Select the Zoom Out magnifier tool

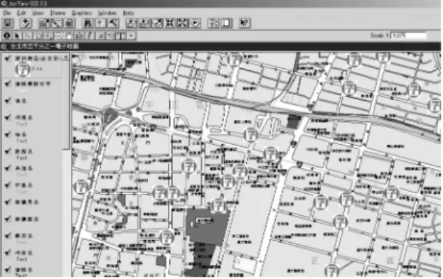(x=58, y=35)
